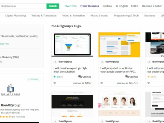This screenshot has height=123, width=164.
Task: Open 'I will jumpstart or optimize your google adwords' title
Action: (x=119, y=70)
